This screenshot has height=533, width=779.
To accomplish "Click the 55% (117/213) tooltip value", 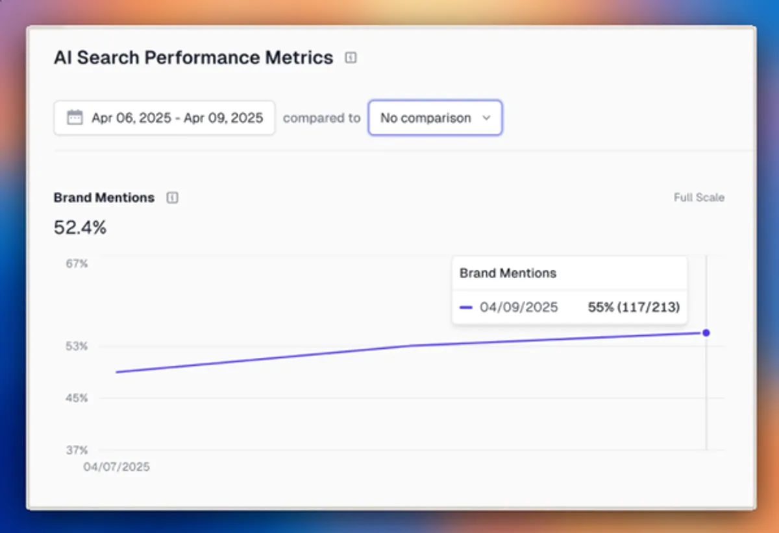I will coord(634,307).
